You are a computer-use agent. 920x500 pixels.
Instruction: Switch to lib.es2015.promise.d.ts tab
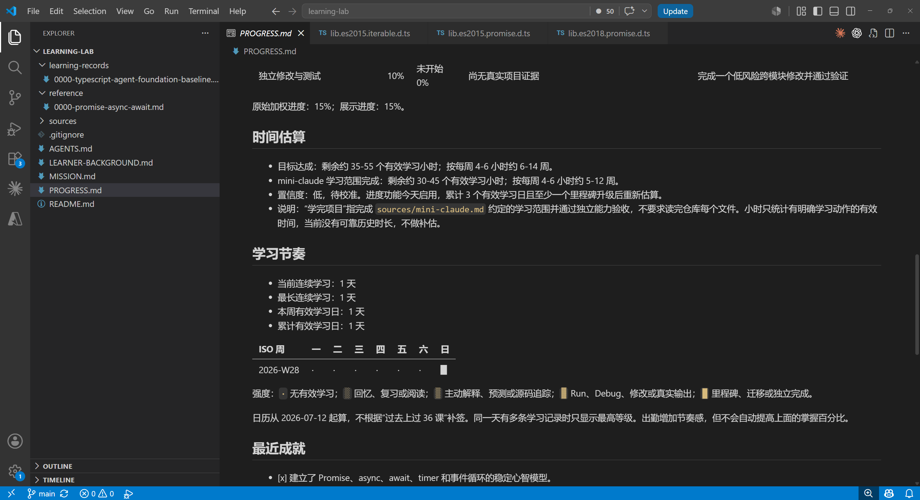[488, 33]
